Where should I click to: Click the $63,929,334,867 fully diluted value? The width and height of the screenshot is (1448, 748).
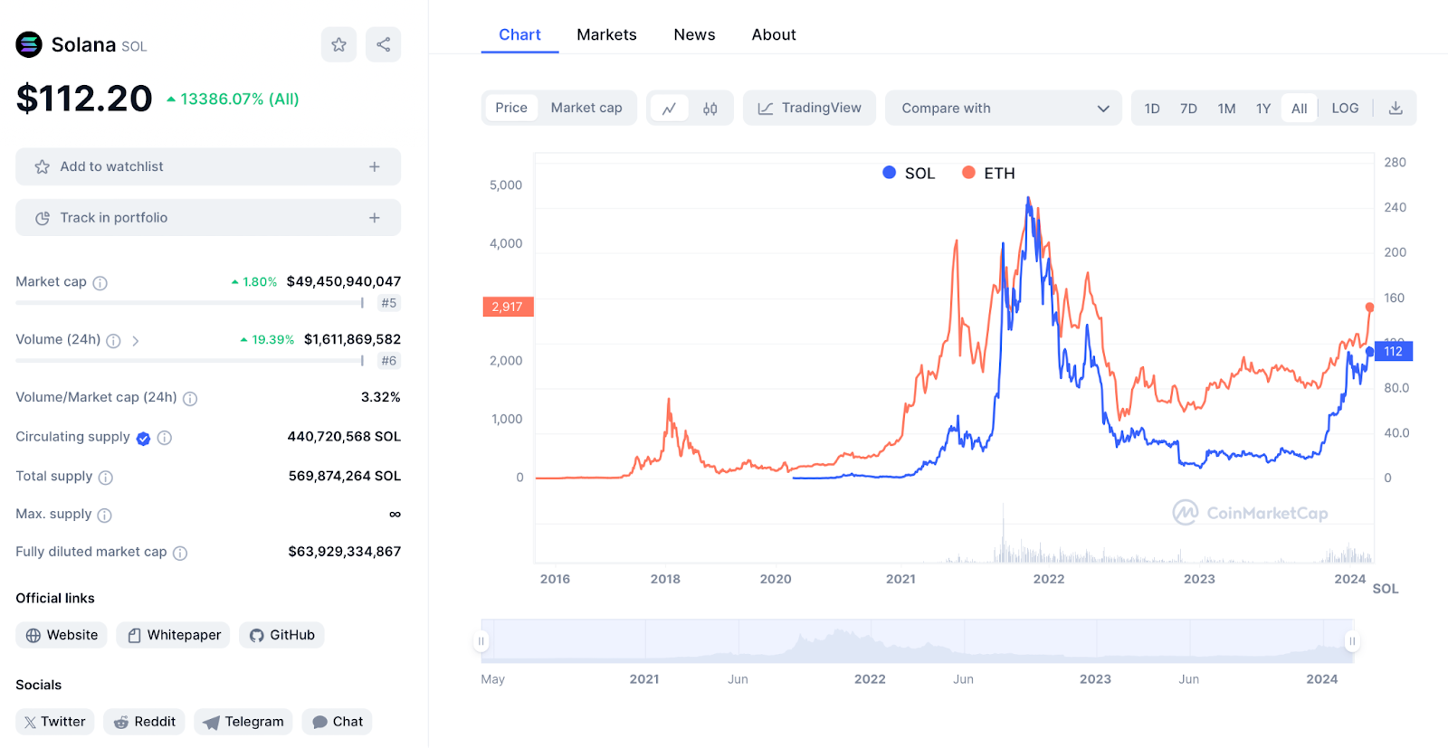tap(345, 551)
